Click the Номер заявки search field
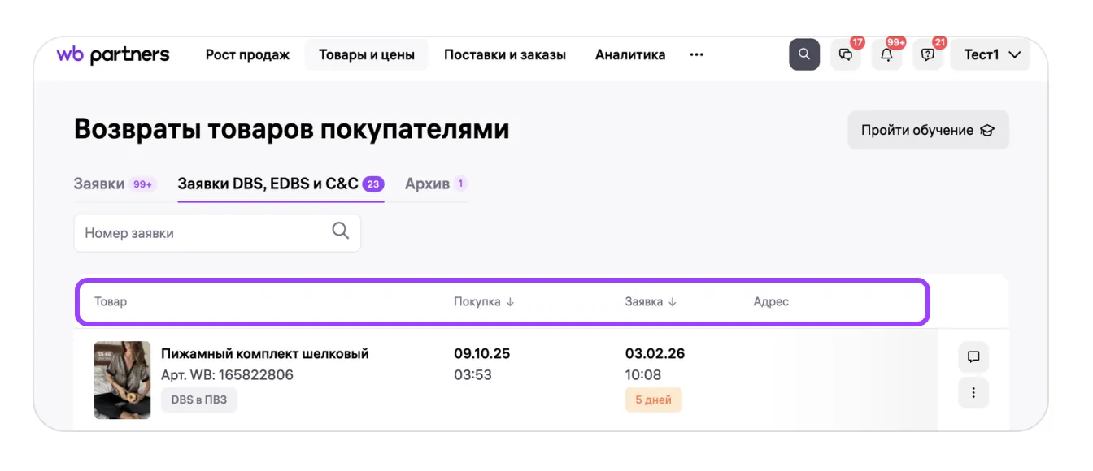The width and height of the screenshot is (1093, 471). [x=203, y=233]
